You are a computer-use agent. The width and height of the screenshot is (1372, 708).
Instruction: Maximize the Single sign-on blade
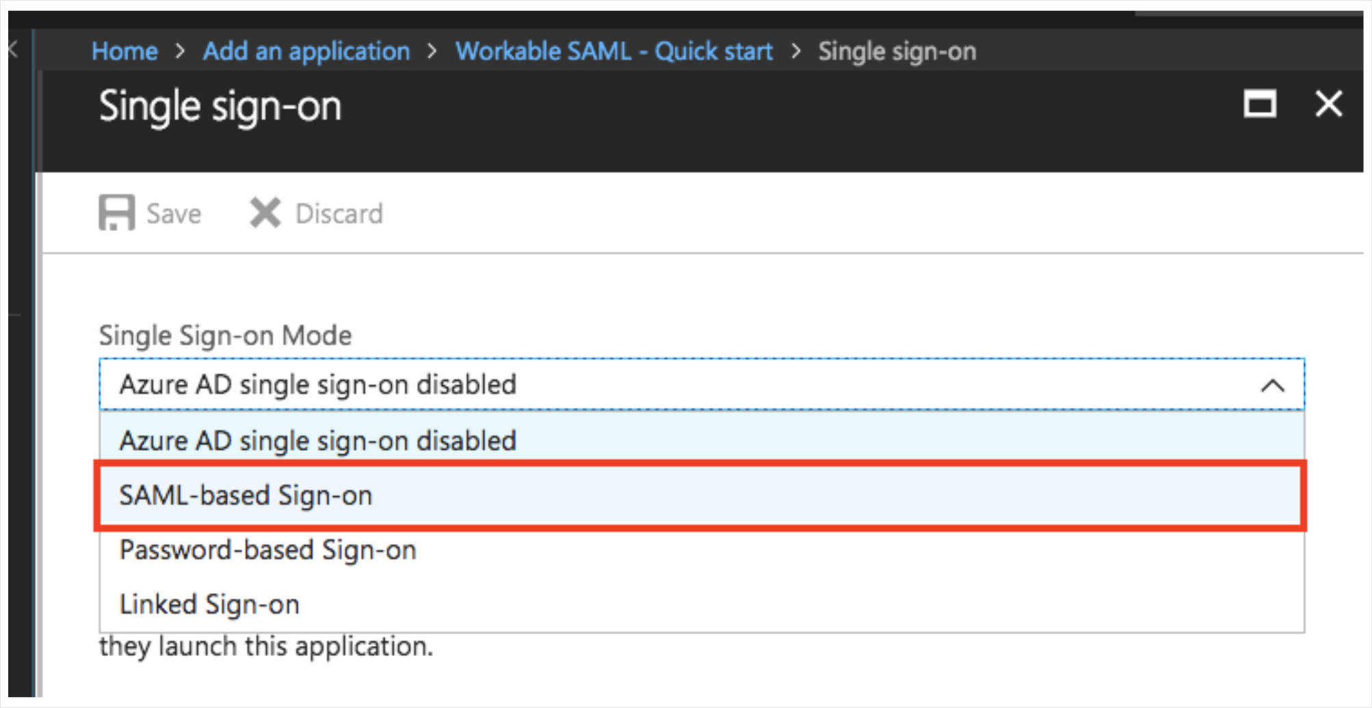point(1259,105)
